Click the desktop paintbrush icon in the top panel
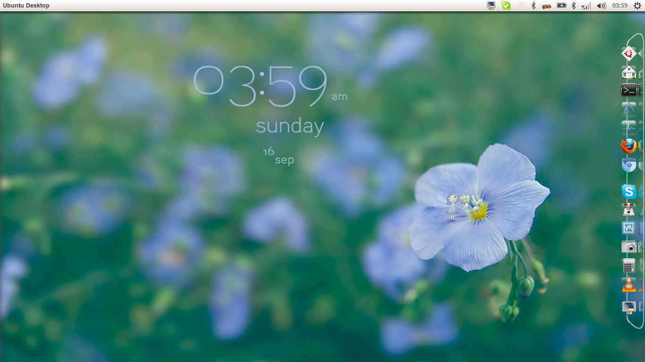 pos(492,6)
